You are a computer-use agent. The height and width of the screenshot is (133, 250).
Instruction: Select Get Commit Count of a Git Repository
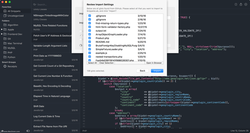[x=55, y=68]
